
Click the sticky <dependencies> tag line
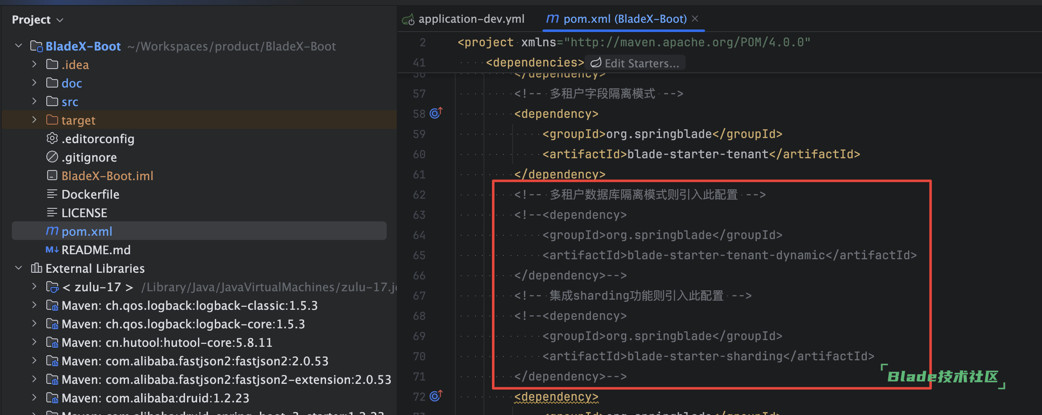[535, 63]
